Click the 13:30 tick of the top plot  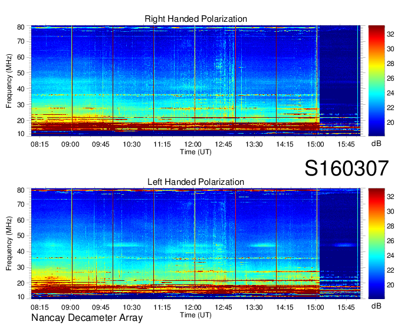254,144
